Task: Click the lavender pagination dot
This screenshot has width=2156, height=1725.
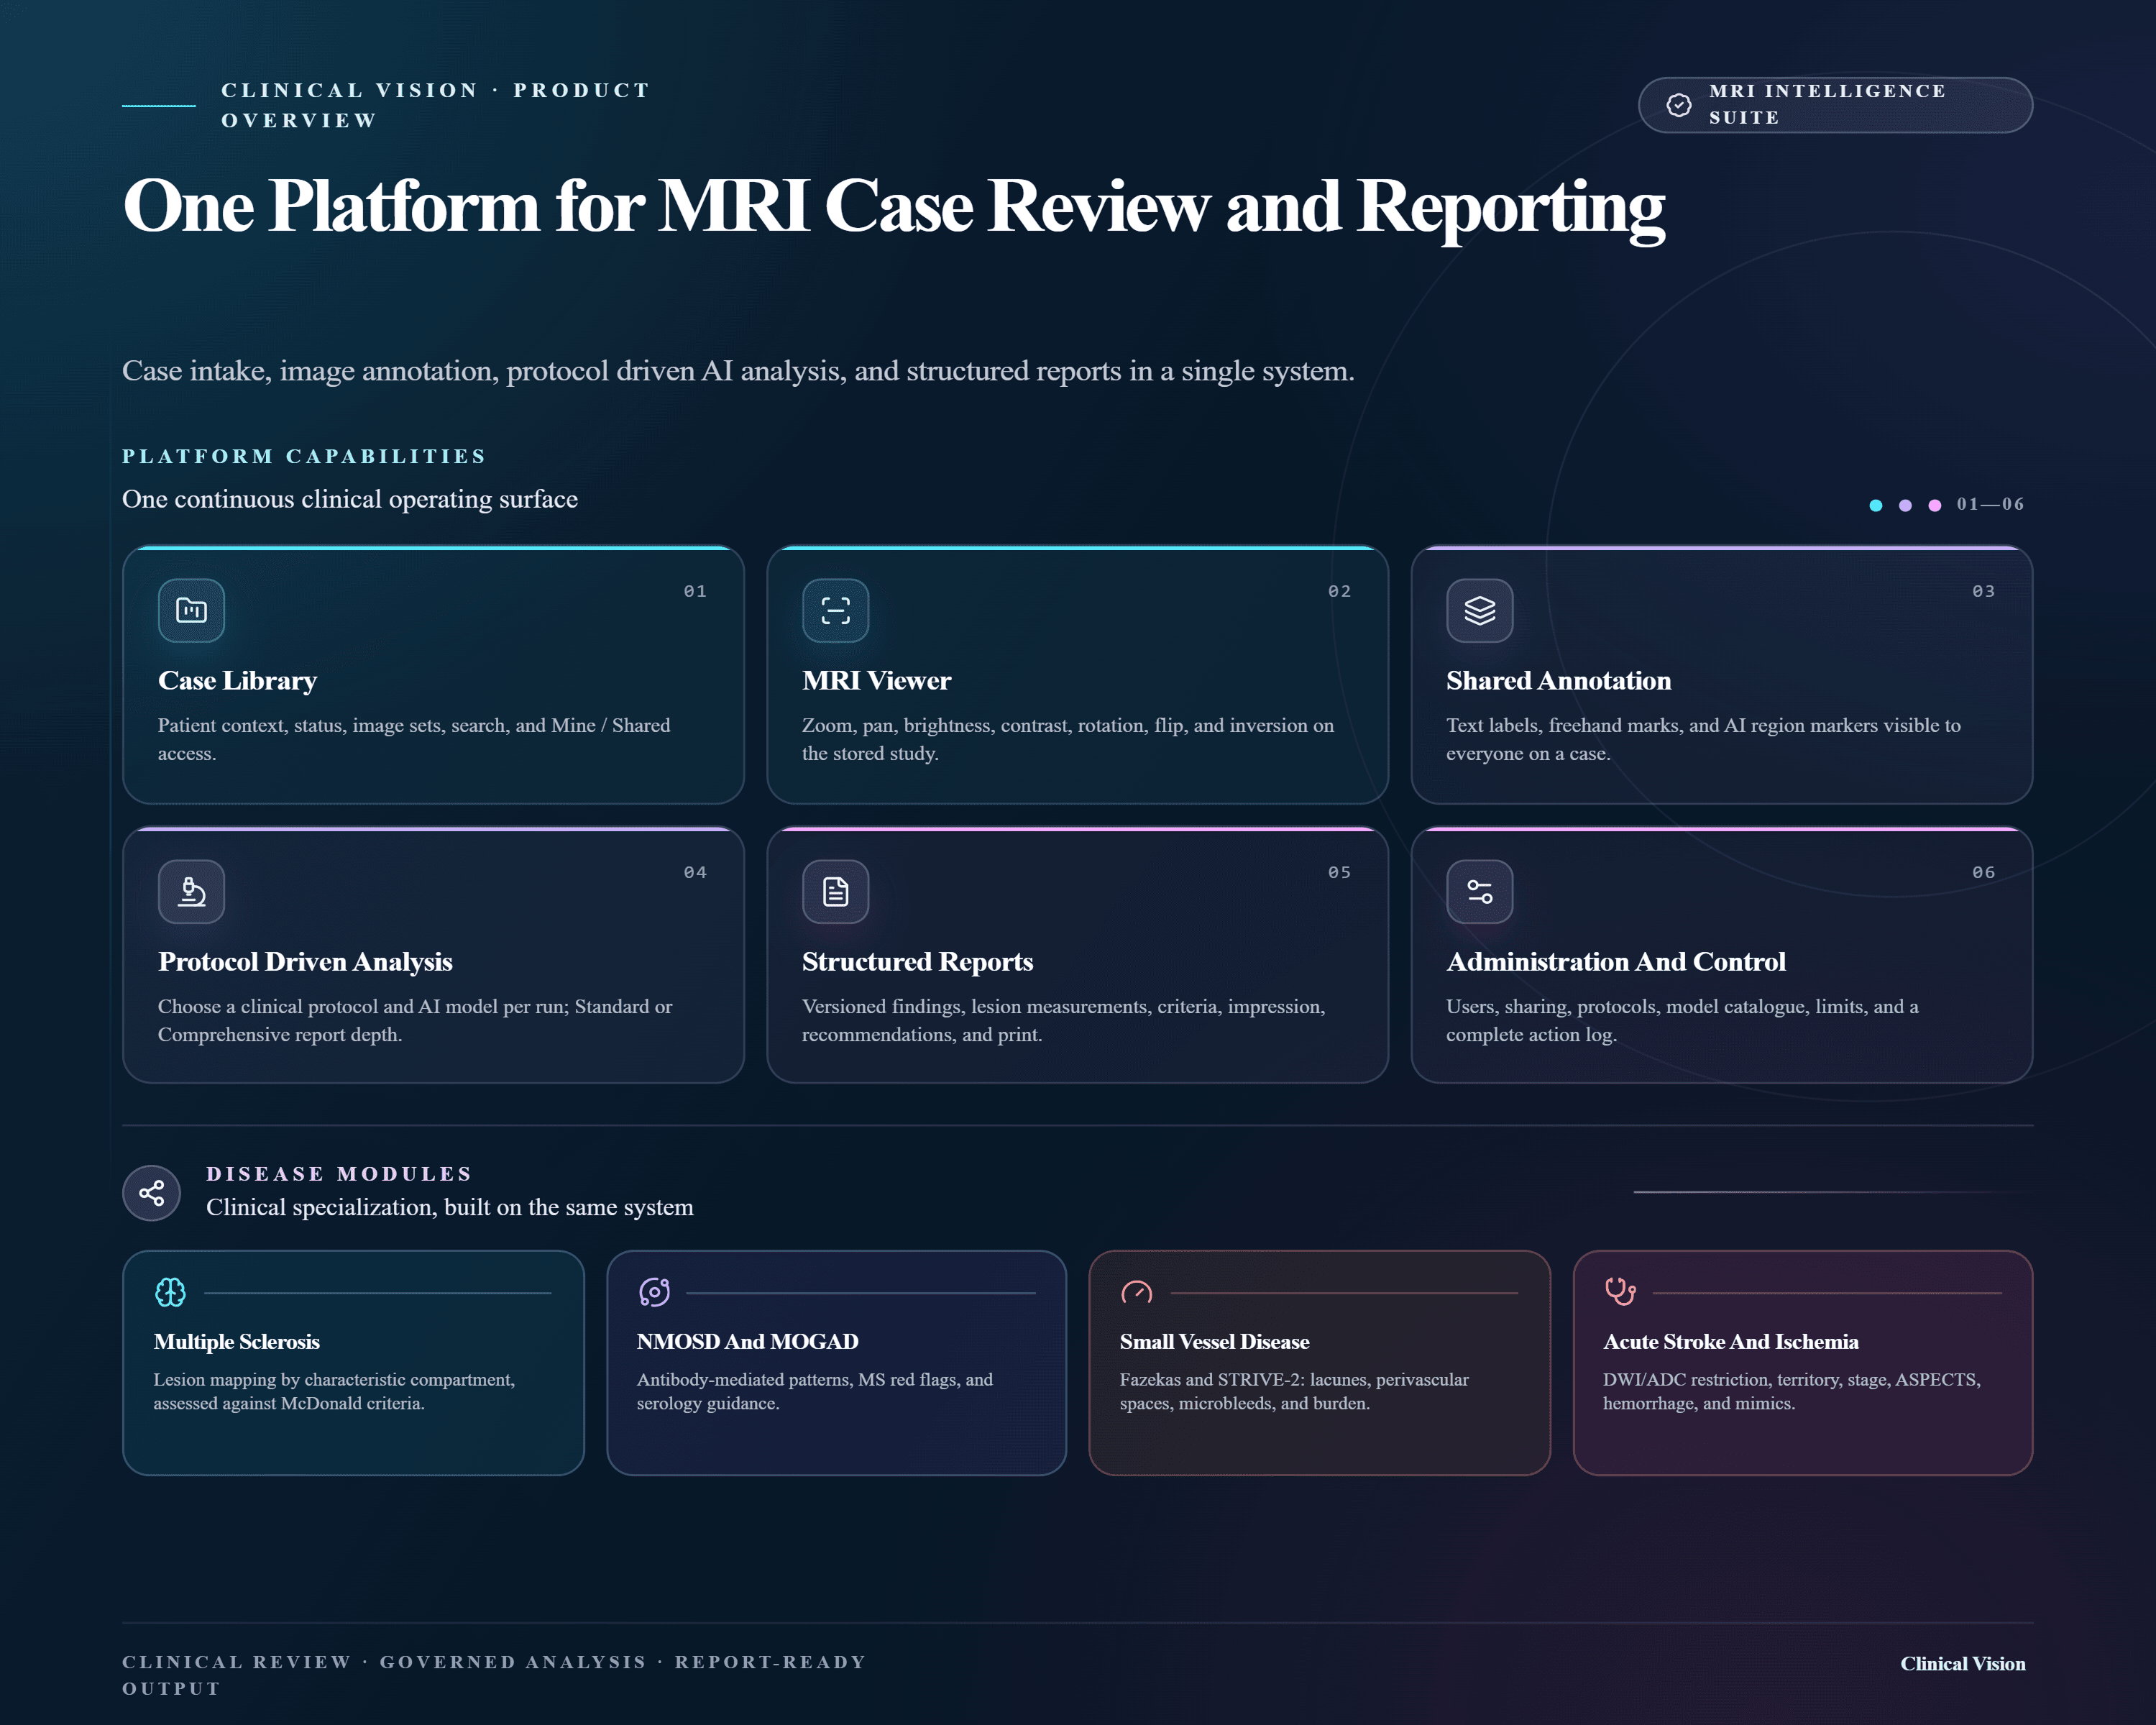Action: point(1905,505)
